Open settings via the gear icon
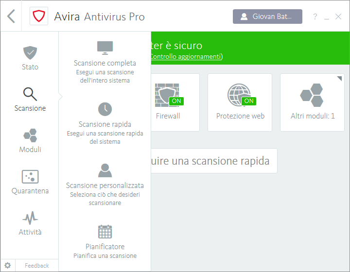The image size is (350, 272). tap(8, 265)
